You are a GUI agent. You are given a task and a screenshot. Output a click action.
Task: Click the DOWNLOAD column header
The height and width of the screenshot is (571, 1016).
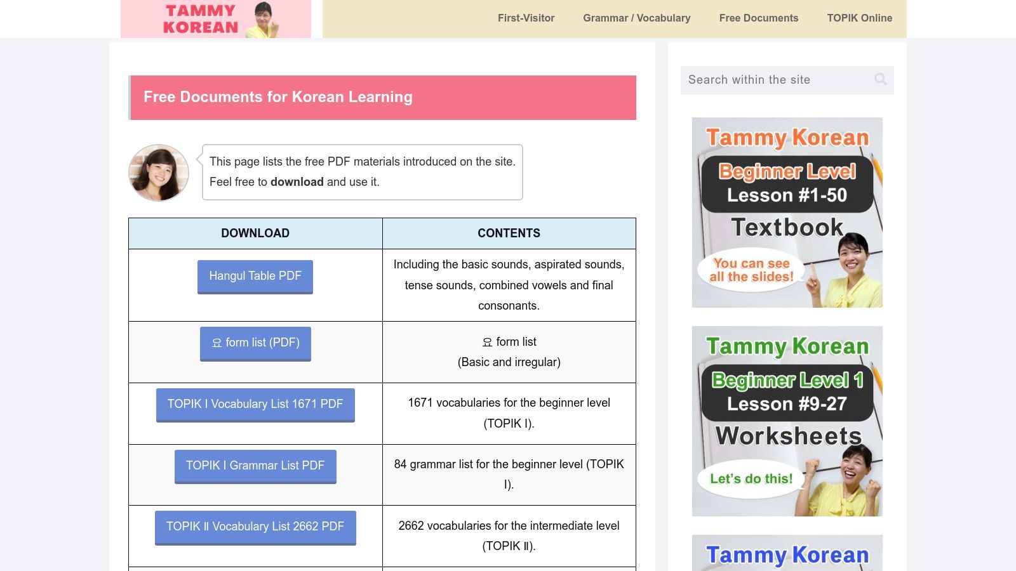(x=255, y=233)
